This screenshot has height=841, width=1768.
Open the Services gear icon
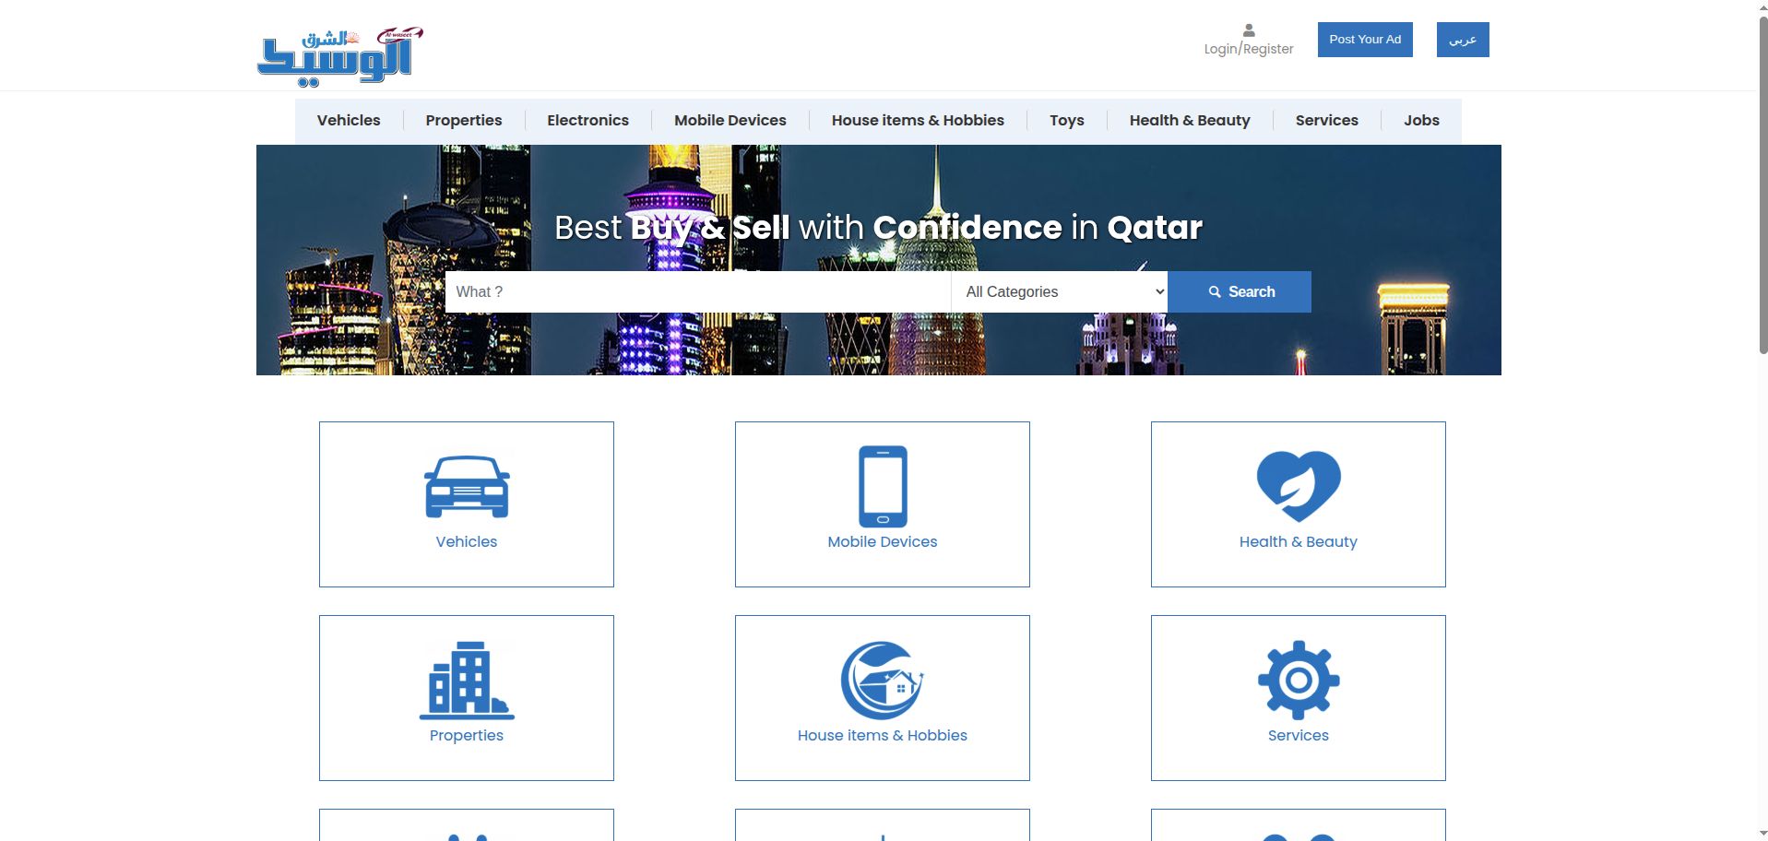coord(1298,681)
